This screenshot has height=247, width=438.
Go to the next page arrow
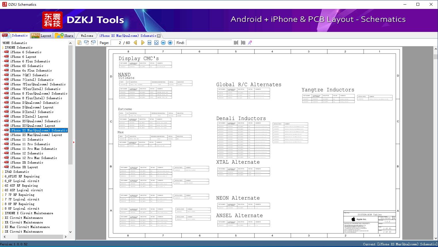(x=143, y=43)
